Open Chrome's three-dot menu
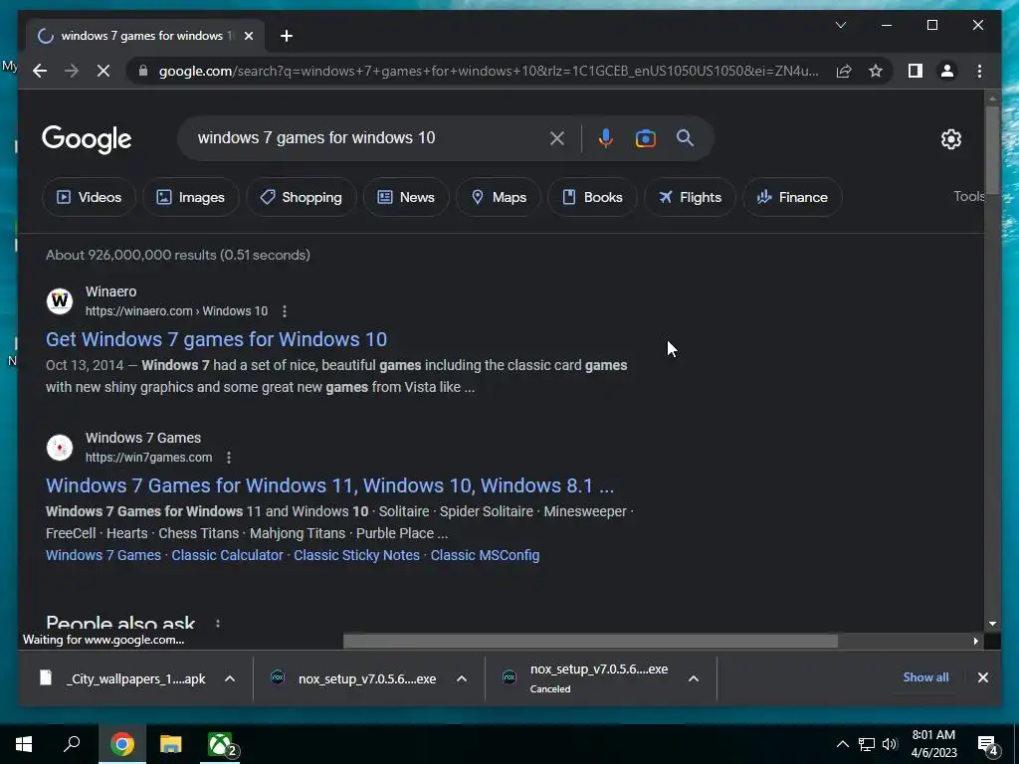 click(x=980, y=71)
